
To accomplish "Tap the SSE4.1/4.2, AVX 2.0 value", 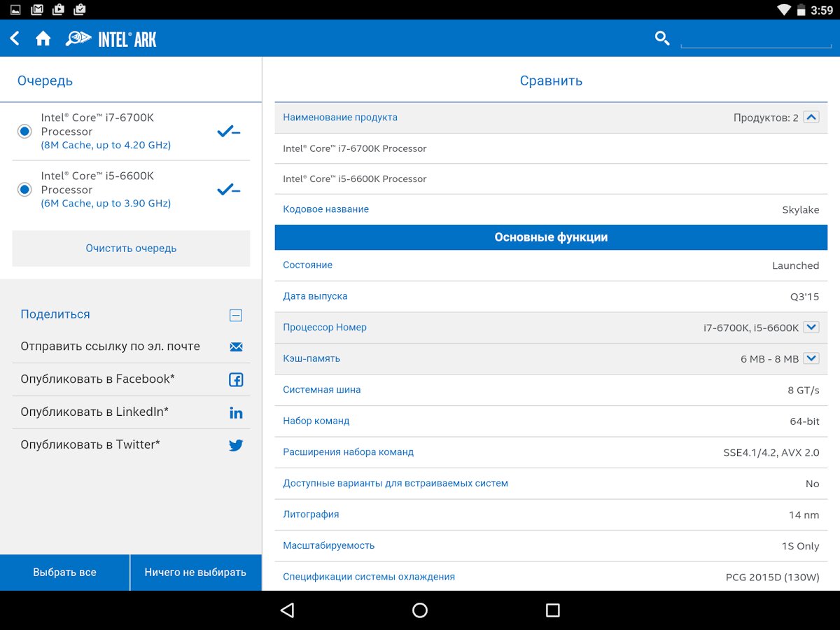I will pyautogui.click(x=771, y=453).
